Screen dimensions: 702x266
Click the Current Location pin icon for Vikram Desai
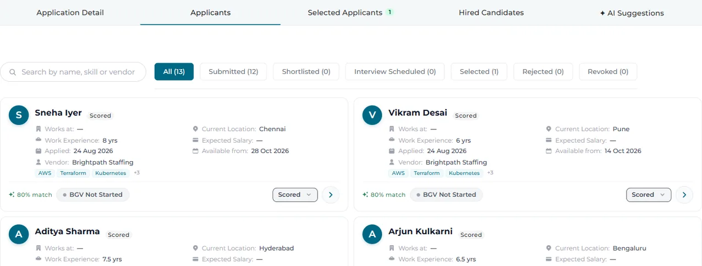(x=549, y=129)
